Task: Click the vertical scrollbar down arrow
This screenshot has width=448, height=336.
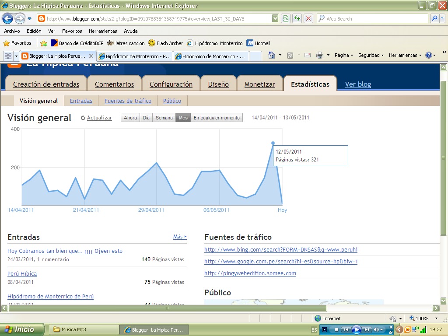Action: click(444, 301)
